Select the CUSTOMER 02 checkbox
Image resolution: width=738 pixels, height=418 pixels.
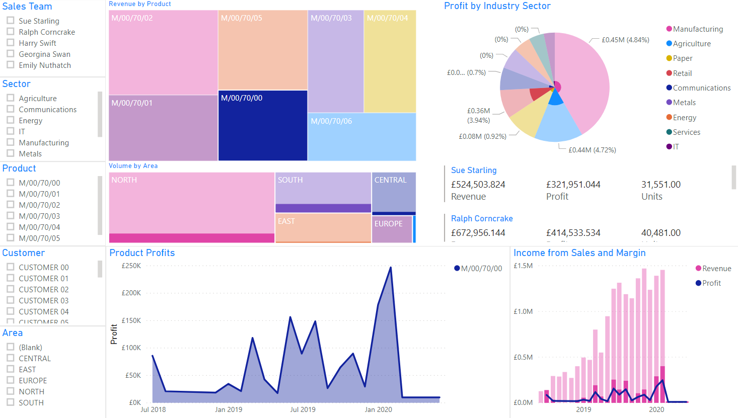pyautogui.click(x=10, y=289)
